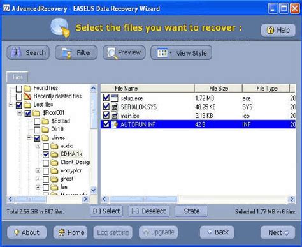Click the tree horizontal scrollbar thumb
The height and width of the screenshot is (247, 302).
(31, 199)
